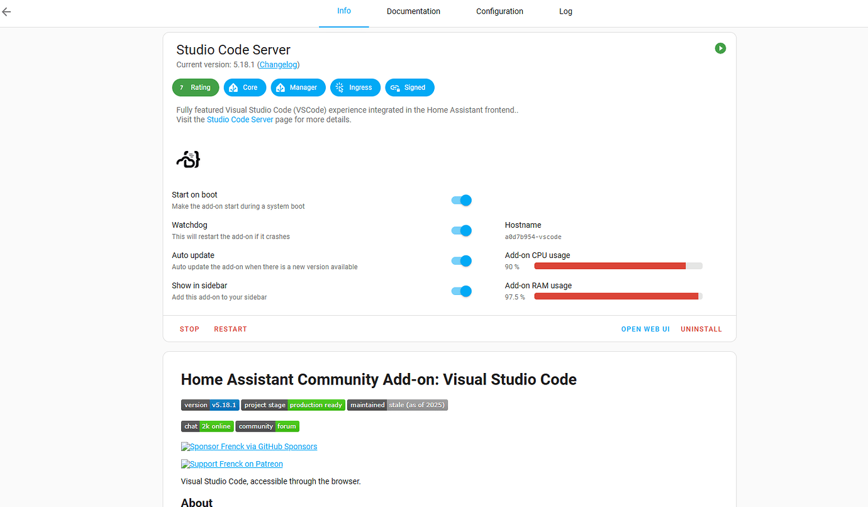Click the OPEN WEB UI button
Screen dimensions: 868x507
(x=645, y=329)
